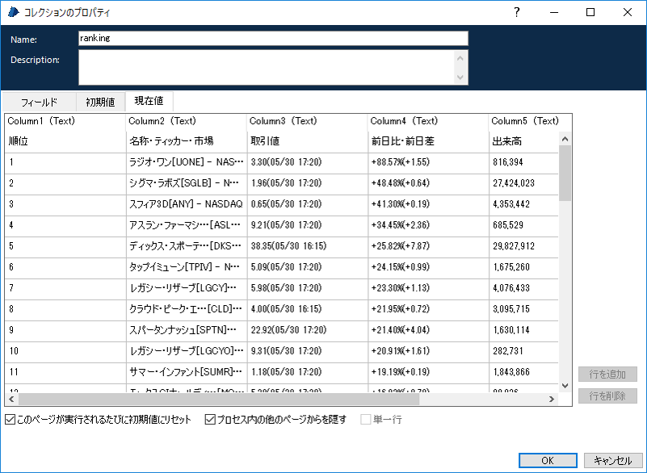The width and height of the screenshot is (647, 473).
Task: Switch to the フィールド tab
Action: [40, 102]
